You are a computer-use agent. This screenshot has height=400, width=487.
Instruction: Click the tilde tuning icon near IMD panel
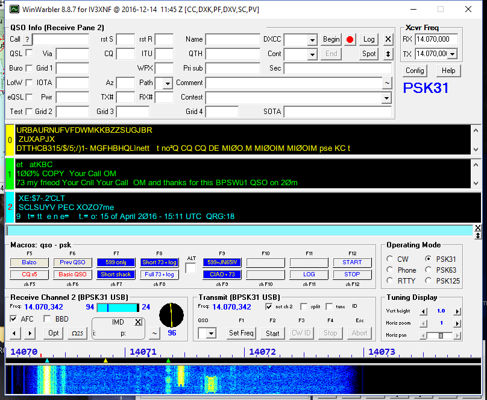coord(154,333)
